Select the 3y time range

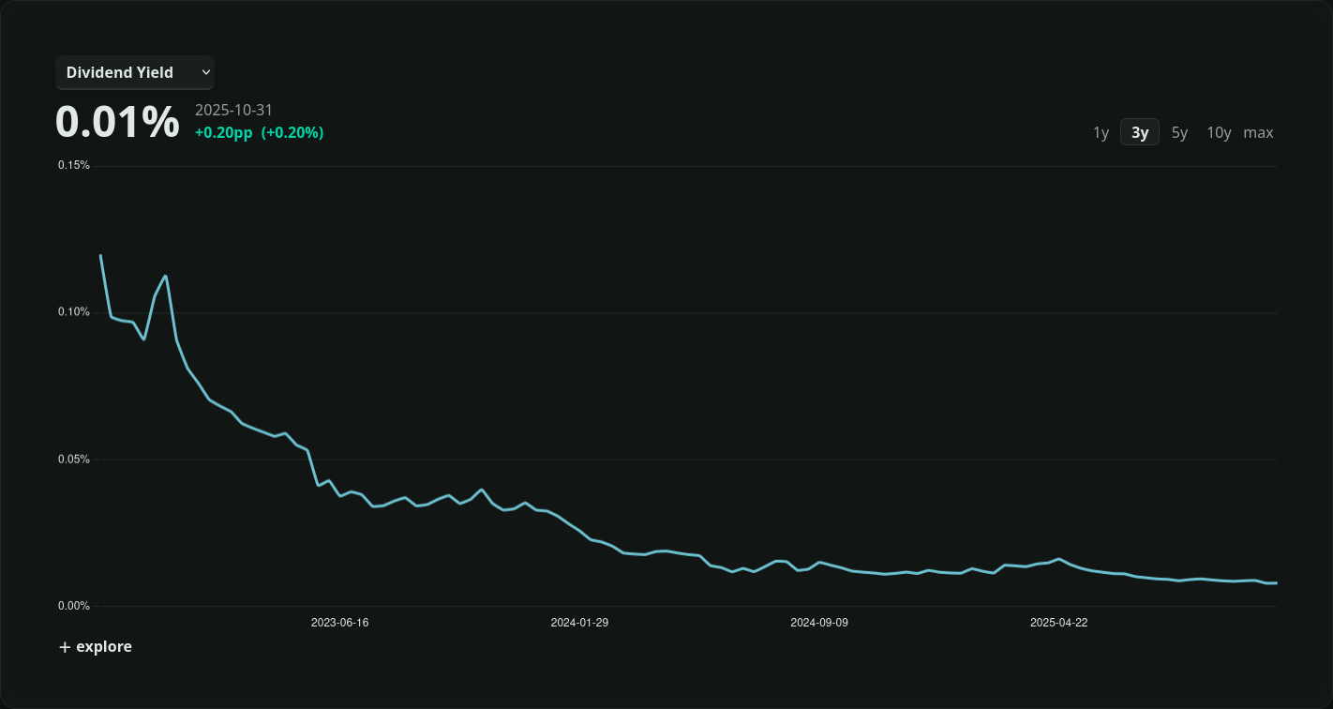(1140, 132)
